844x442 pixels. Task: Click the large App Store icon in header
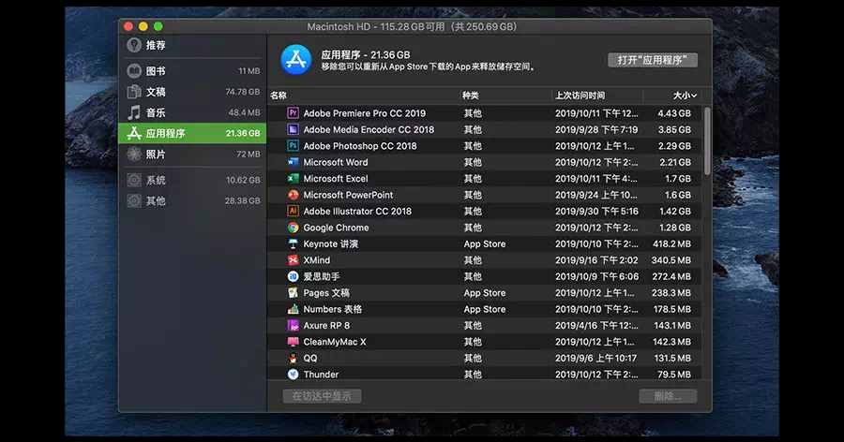[x=296, y=60]
